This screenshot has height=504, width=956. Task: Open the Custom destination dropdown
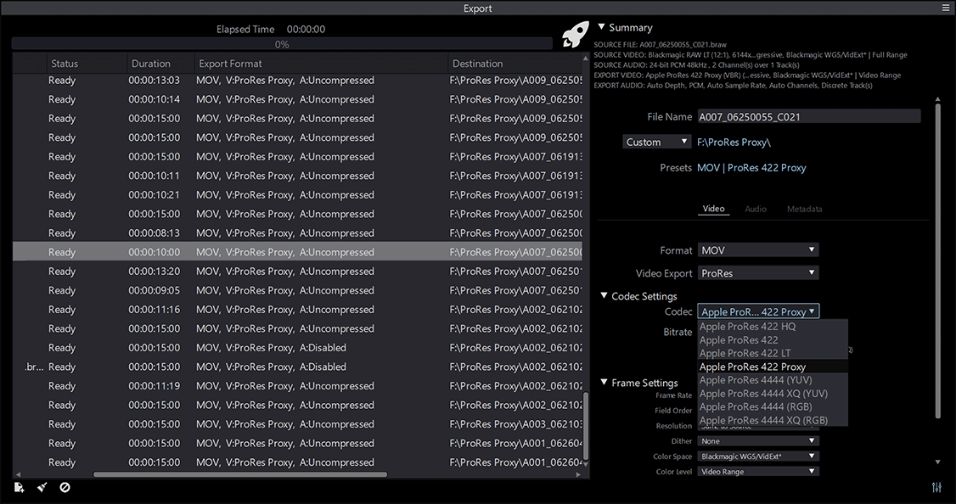point(656,142)
